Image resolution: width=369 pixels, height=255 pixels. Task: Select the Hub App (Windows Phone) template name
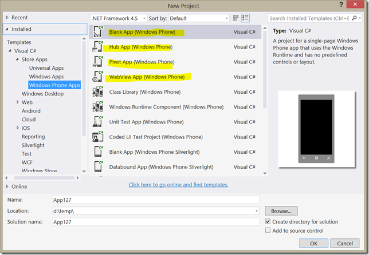click(x=141, y=47)
